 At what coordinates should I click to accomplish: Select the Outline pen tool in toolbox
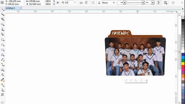tap(2, 90)
